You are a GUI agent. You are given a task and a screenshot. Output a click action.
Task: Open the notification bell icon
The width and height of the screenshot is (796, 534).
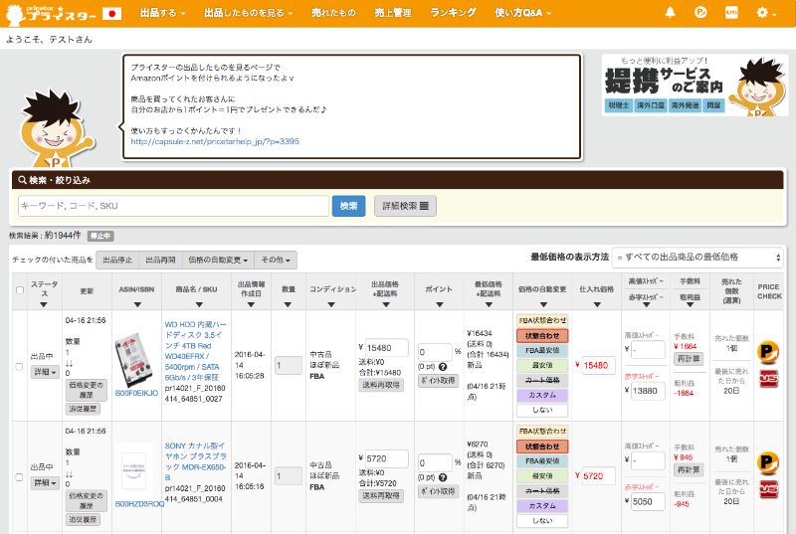[670, 13]
